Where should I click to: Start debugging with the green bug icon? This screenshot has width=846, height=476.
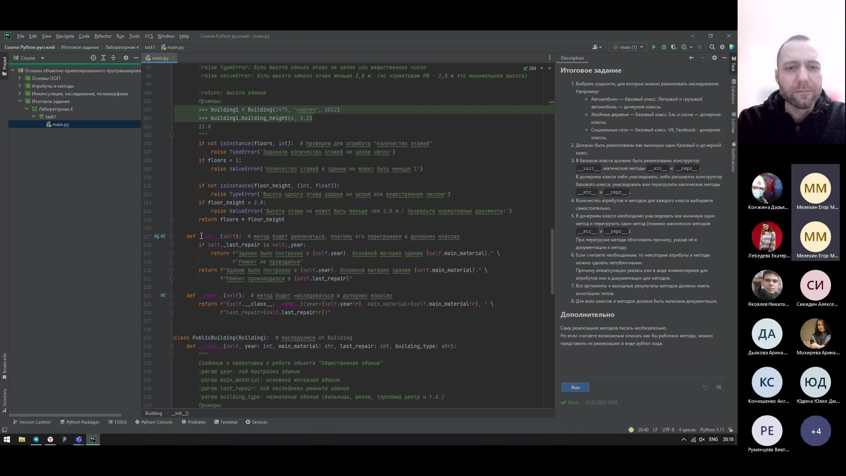click(664, 47)
